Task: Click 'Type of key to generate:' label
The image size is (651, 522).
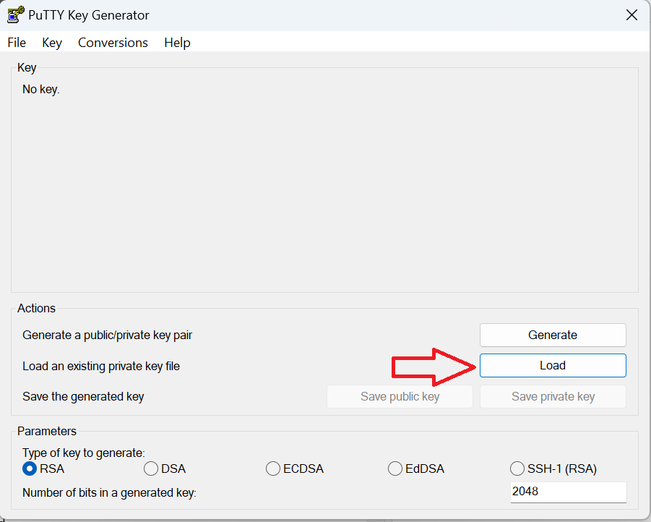Action: tap(83, 453)
